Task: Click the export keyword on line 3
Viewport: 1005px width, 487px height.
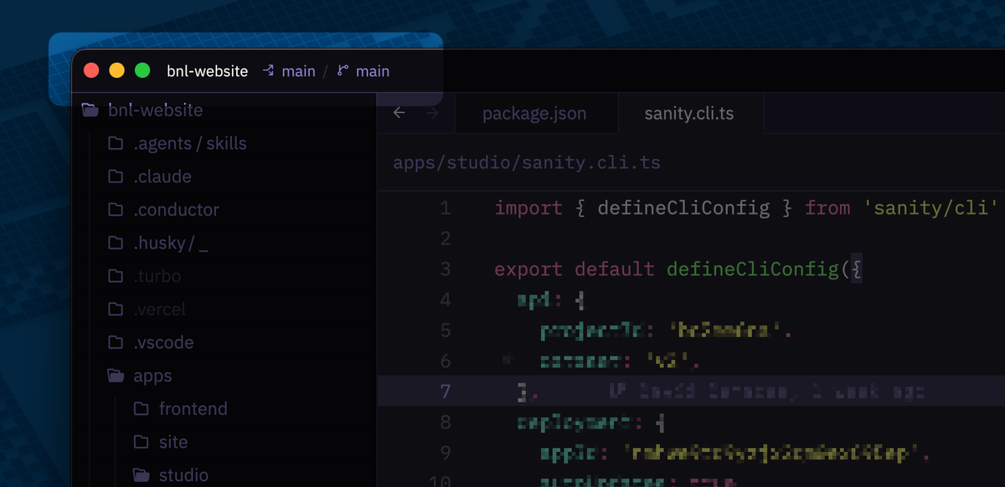Action: coord(528,269)
